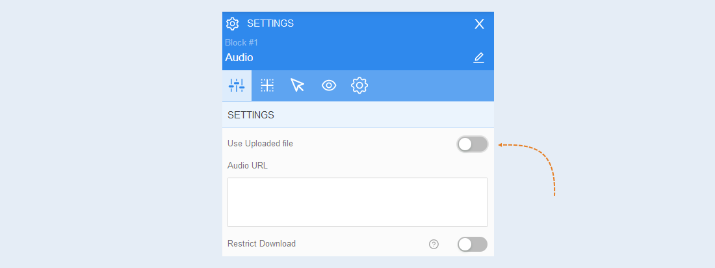
Task: Open the eye visibility tab
Action: (329, 85)
